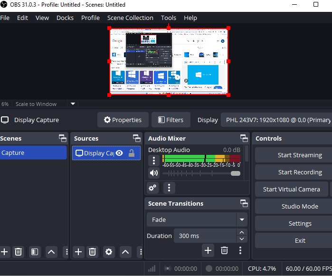Open Advanced Audio Properties gears
Screen dimensions: 332x276
coord(152,188)
